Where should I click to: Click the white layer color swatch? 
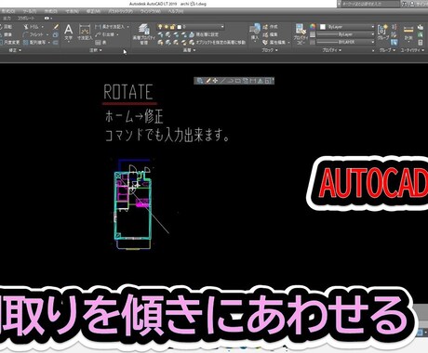tap(180, 27)
